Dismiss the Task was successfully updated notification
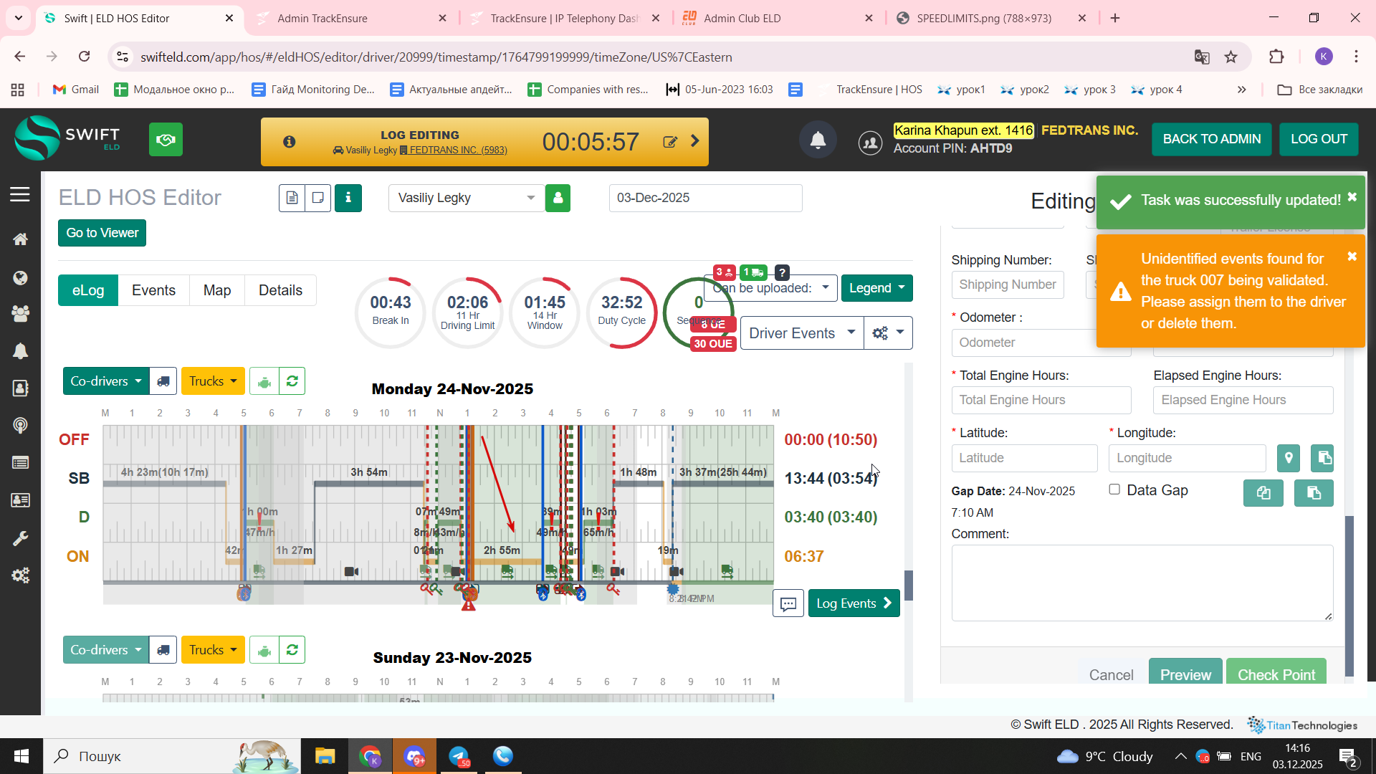This screenshot has height=774, width=1376. [x=1352, y=197]
